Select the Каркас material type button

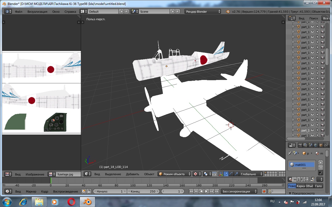pos(301,186)
